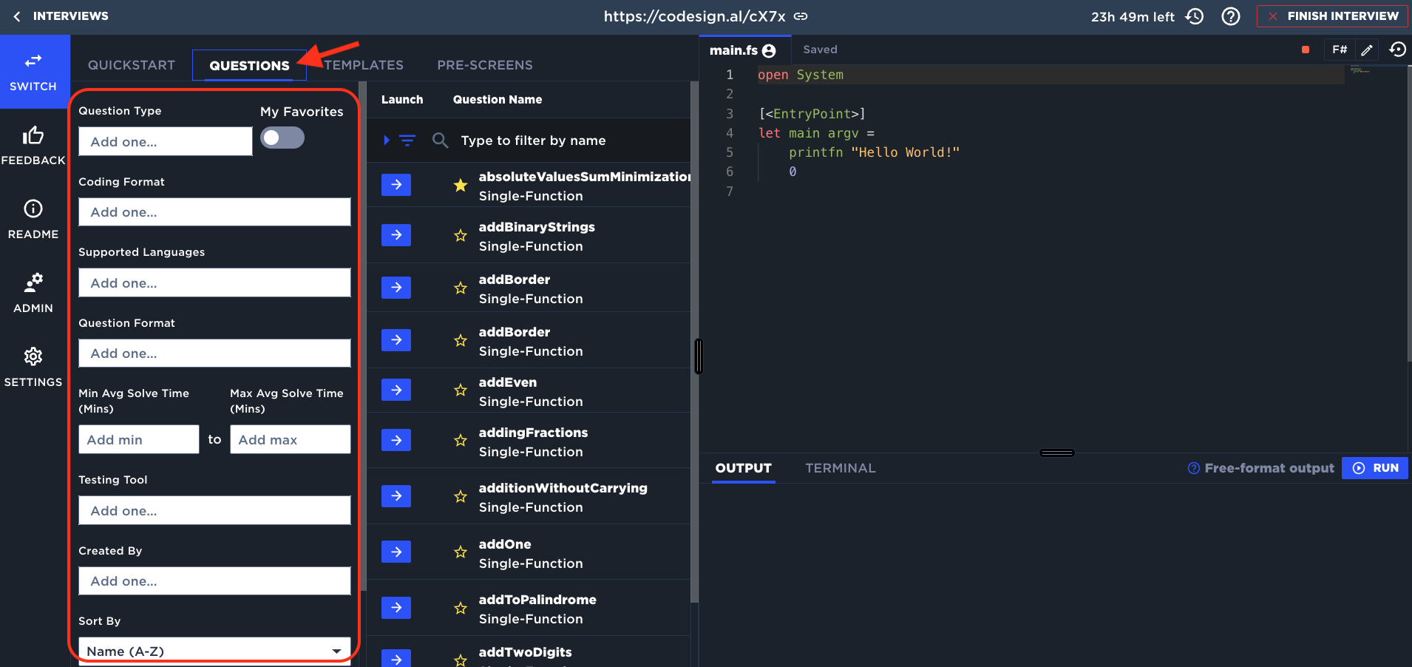Screen dimensions: 1412x667
Task: Click the Add min solve time field
Action: point(139,439)
